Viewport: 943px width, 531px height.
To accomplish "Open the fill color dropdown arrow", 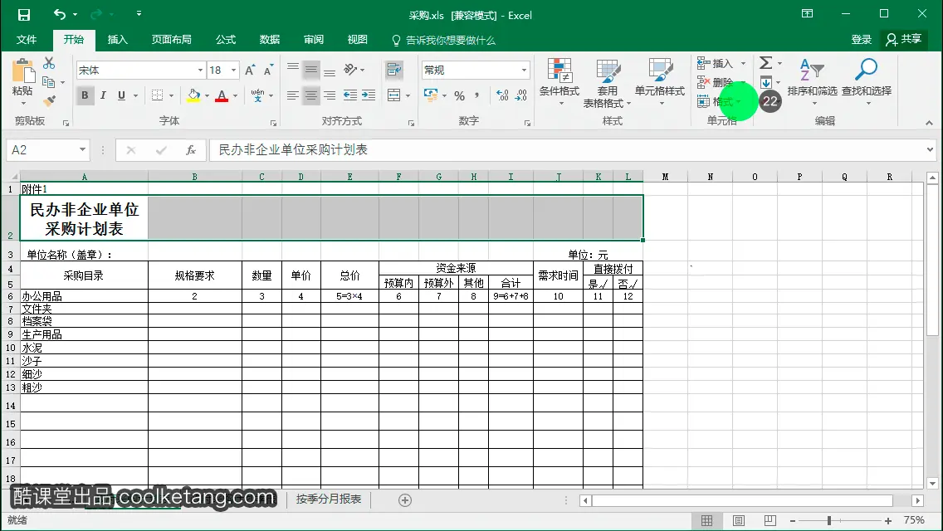I will point(207,95).
